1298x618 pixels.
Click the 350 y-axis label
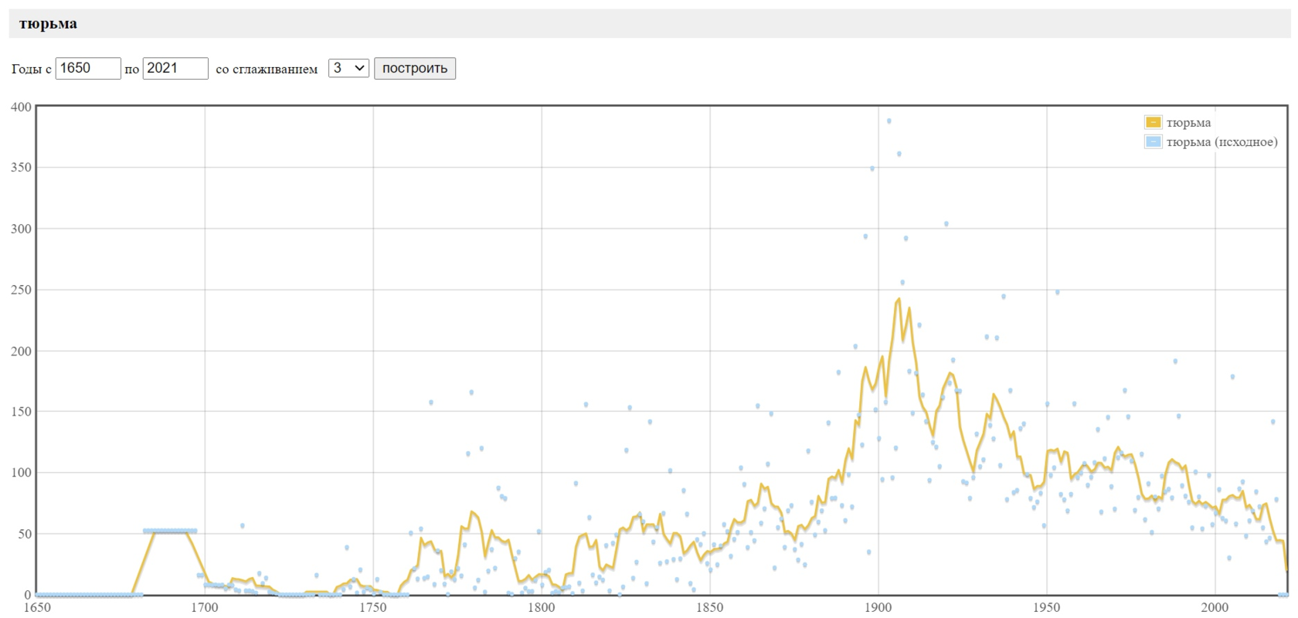22,168
